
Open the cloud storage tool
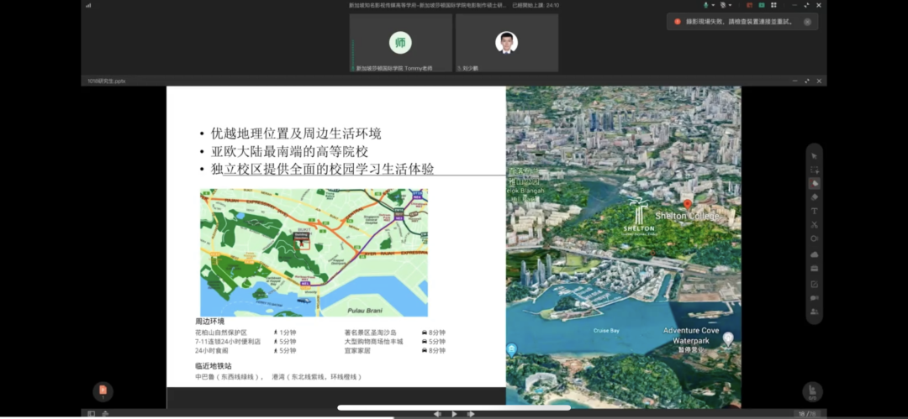(x=814, y=254)
